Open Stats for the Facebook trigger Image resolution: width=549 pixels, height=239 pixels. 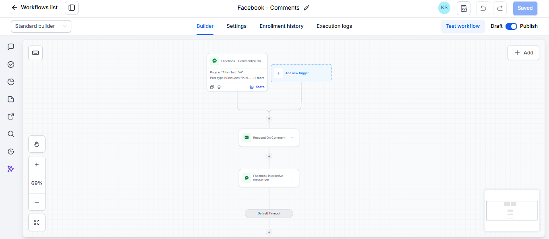tap(257, 87)
